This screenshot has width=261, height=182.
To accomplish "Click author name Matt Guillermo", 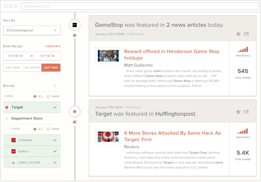I will 138,65.
